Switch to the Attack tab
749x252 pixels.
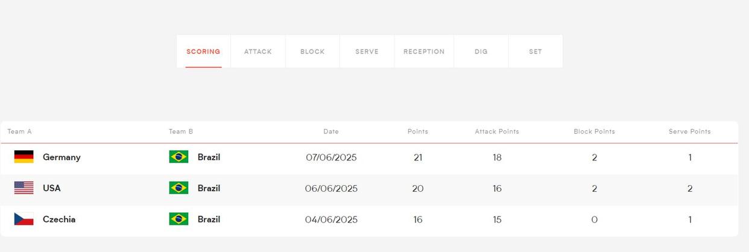pyautogui.click(x=258, y=51)
